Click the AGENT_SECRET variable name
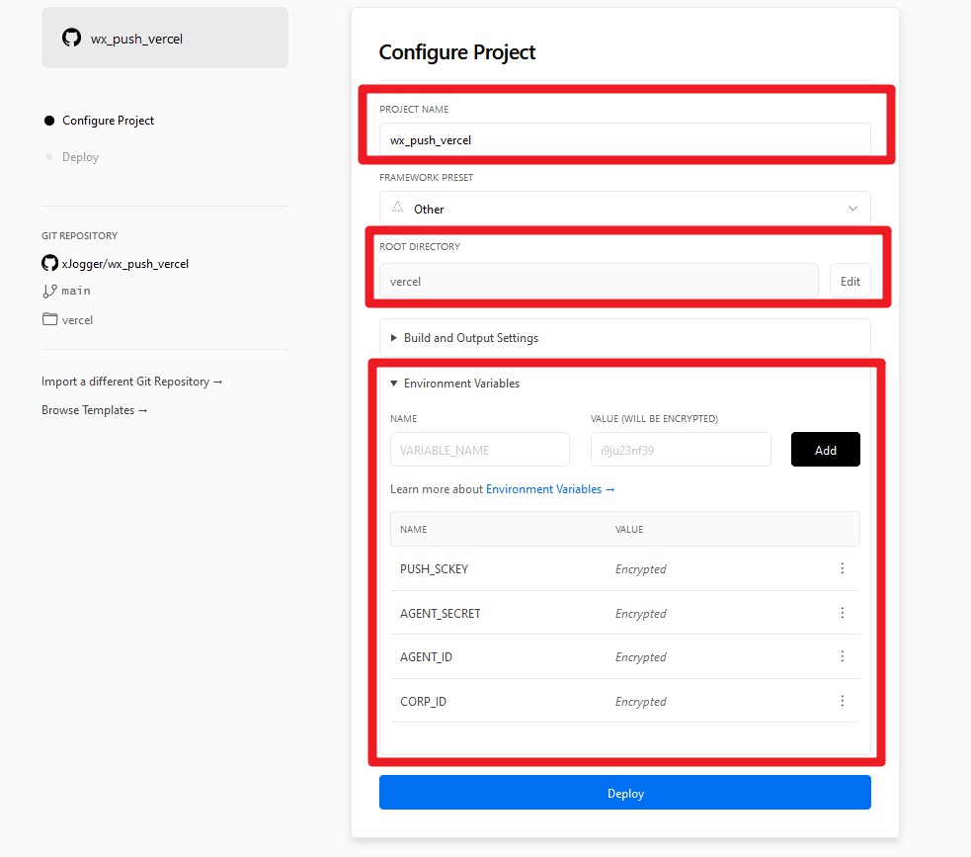 pos(441,614)
